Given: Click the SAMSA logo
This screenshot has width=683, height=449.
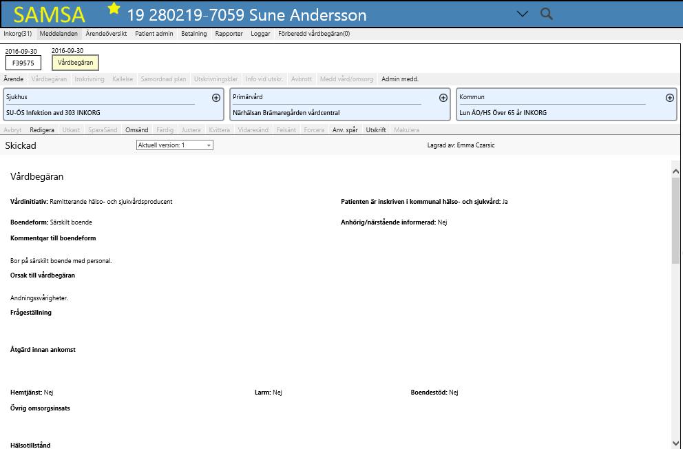Looking at the screenshot, I should click(x=49, y=15).
